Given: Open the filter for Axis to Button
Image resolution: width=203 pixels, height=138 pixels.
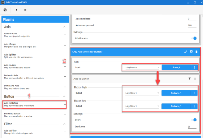Looking at the screenshot, I should point(190,79).
